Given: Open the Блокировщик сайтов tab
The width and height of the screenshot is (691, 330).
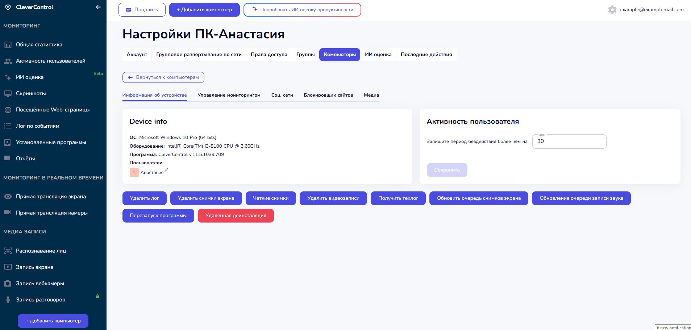Looking at the screenshot, I should click(328, 95).
